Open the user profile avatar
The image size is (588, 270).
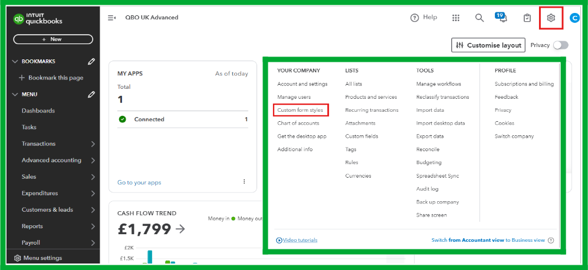click(x=574, y=18)
